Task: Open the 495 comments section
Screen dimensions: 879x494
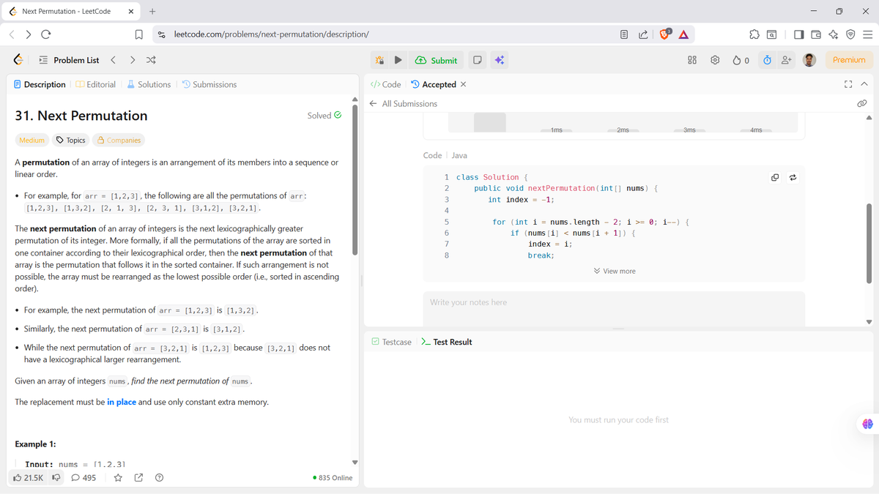Action: pyautogui.click(x=83, y=478)
